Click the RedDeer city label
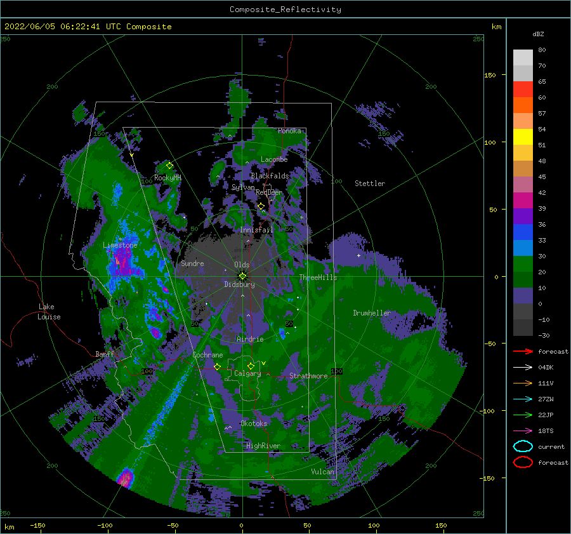The width and height of the screenshot is (571, 534). tap(269, 192)
